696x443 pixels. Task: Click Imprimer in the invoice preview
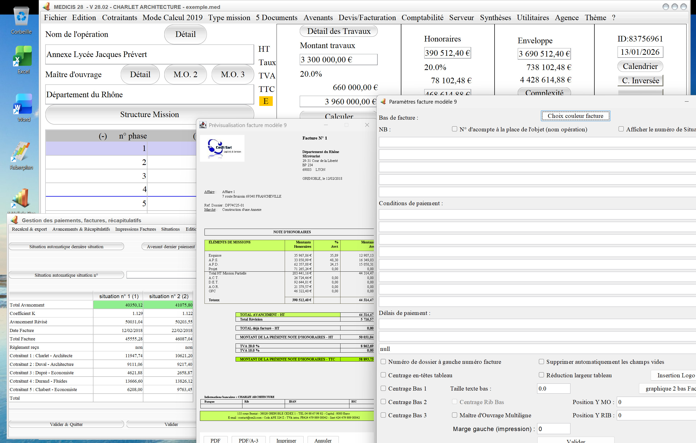click(x=286, y=440)
